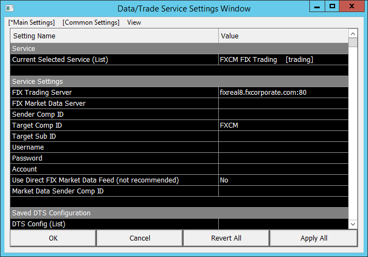Click the vertical scrollbar thumb
Viewport: 368px width, 257px height.
[353, 43]
